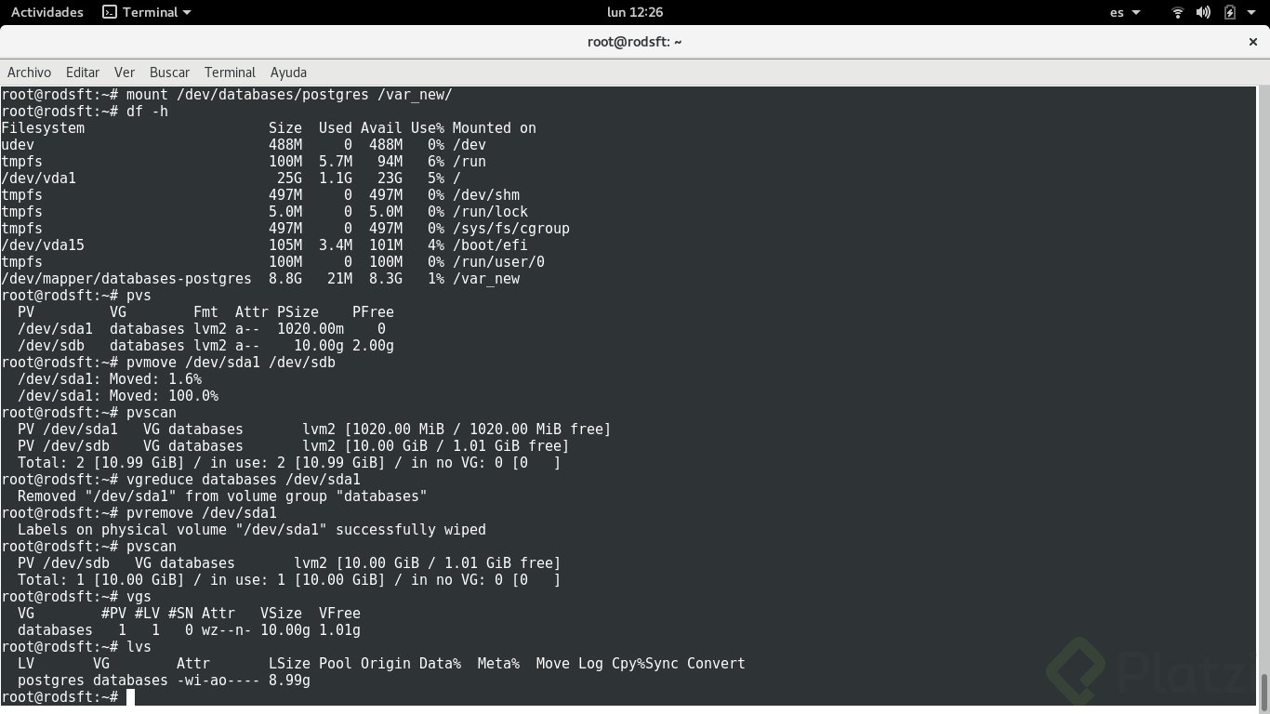Close the root@rodsft terminal window

1252,42
